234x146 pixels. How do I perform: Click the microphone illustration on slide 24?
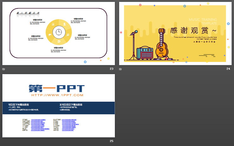(134, 44)
